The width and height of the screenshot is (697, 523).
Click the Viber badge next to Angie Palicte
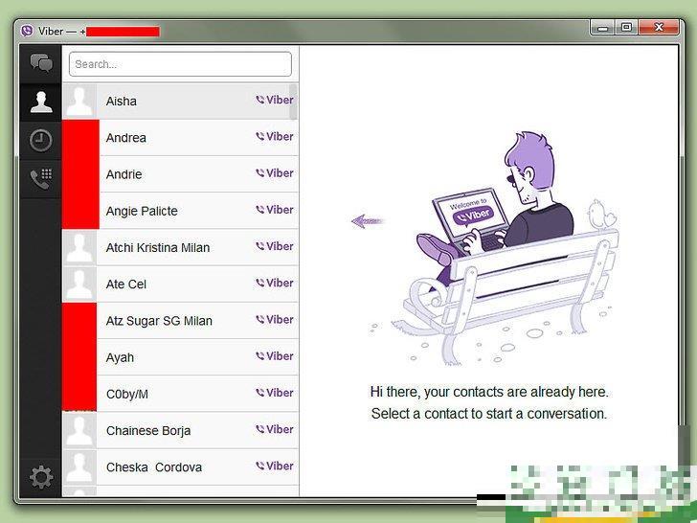click(x=275, y=210)
